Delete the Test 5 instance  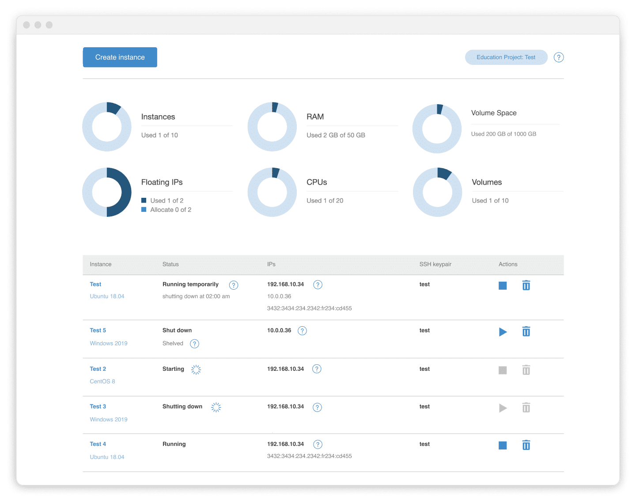pyautogui.click(x=526, y=331)
